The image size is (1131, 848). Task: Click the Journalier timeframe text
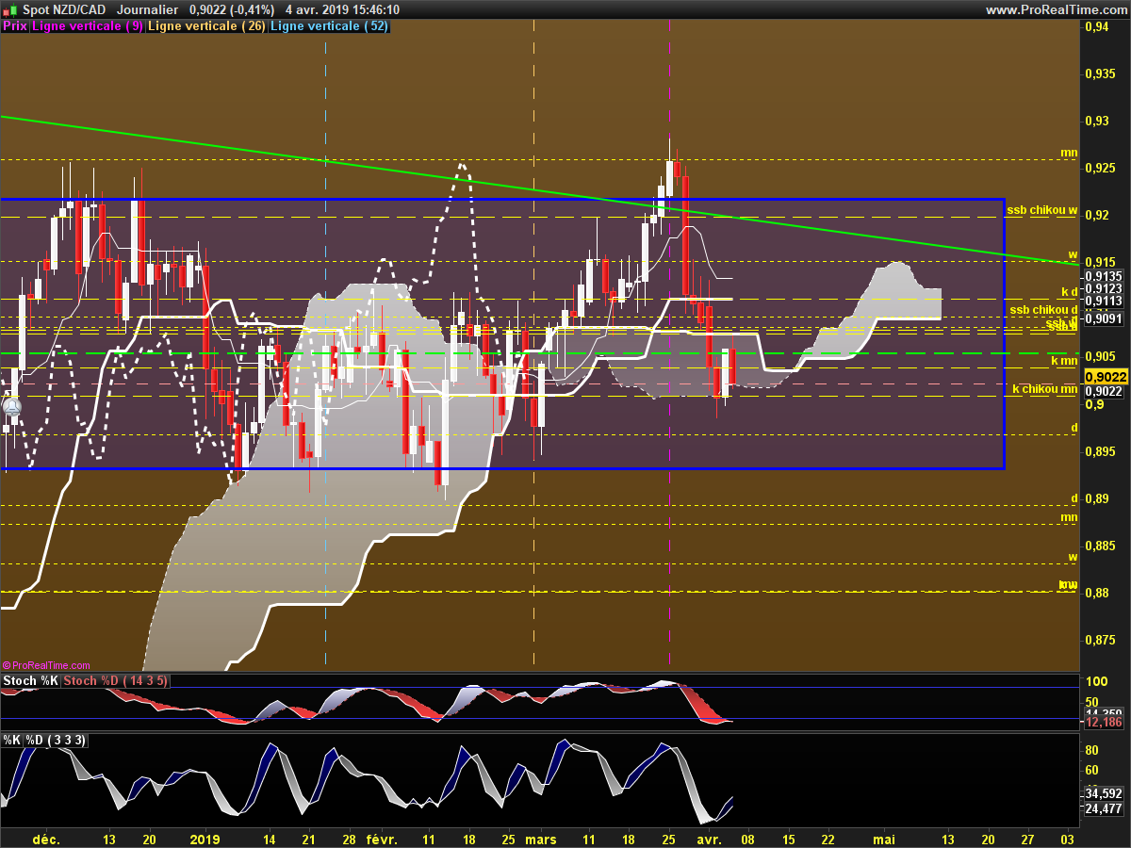(148, 9)
